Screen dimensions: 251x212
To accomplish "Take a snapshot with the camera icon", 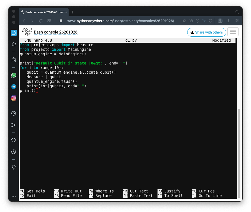I will tap(191, 21).
